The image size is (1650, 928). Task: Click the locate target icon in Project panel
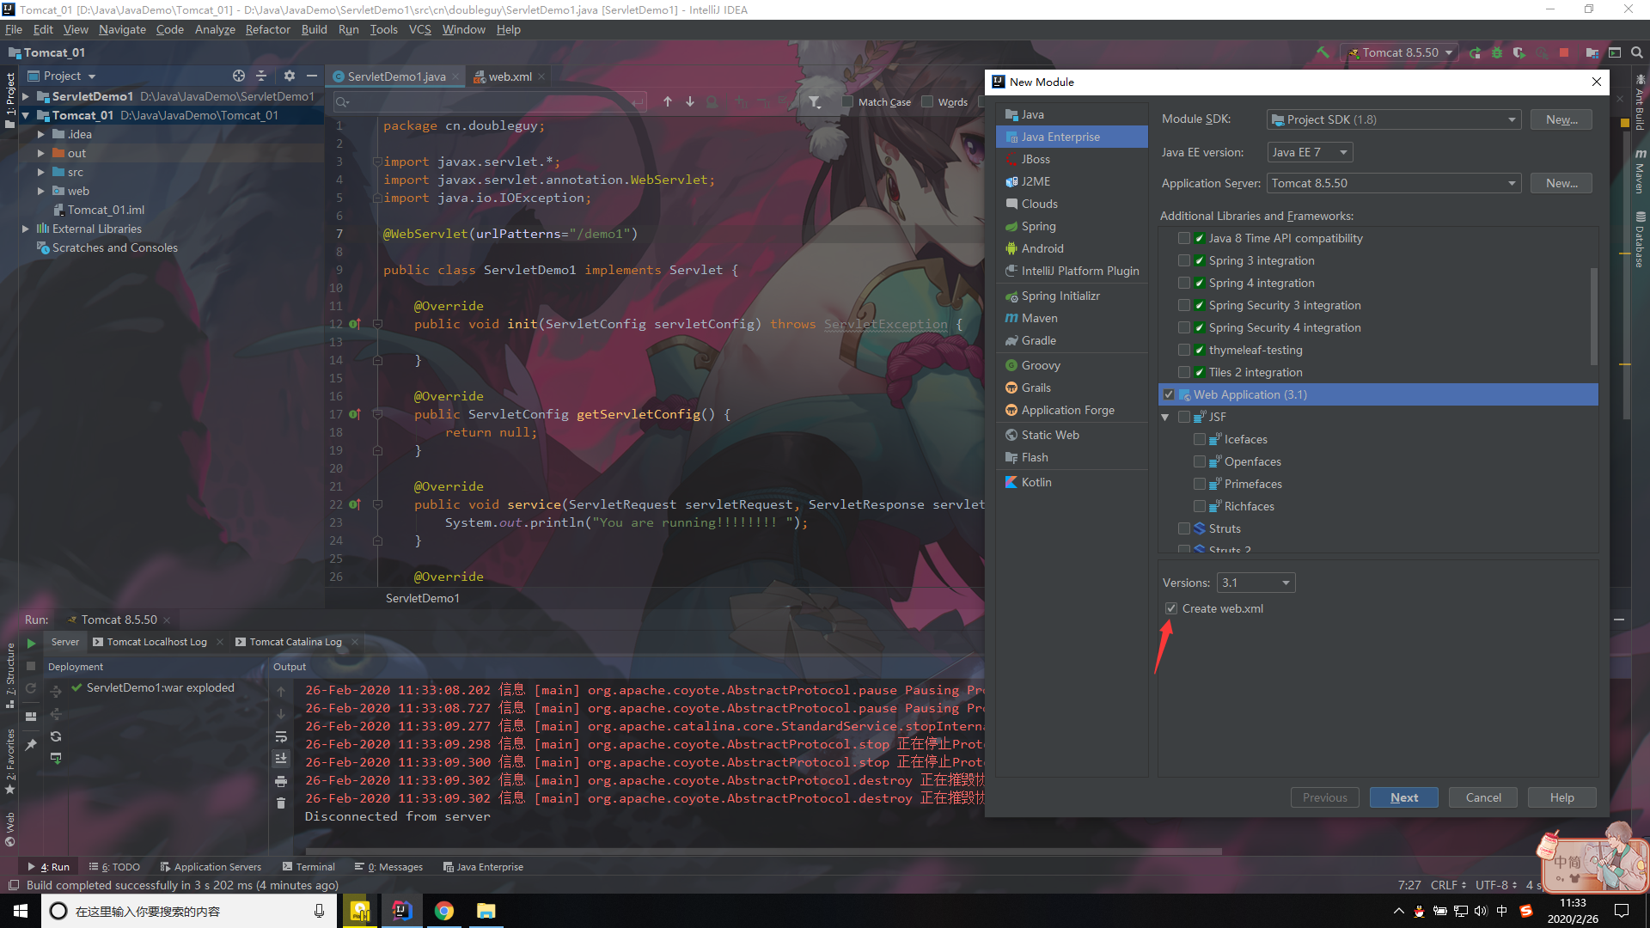tap(239, 76)
